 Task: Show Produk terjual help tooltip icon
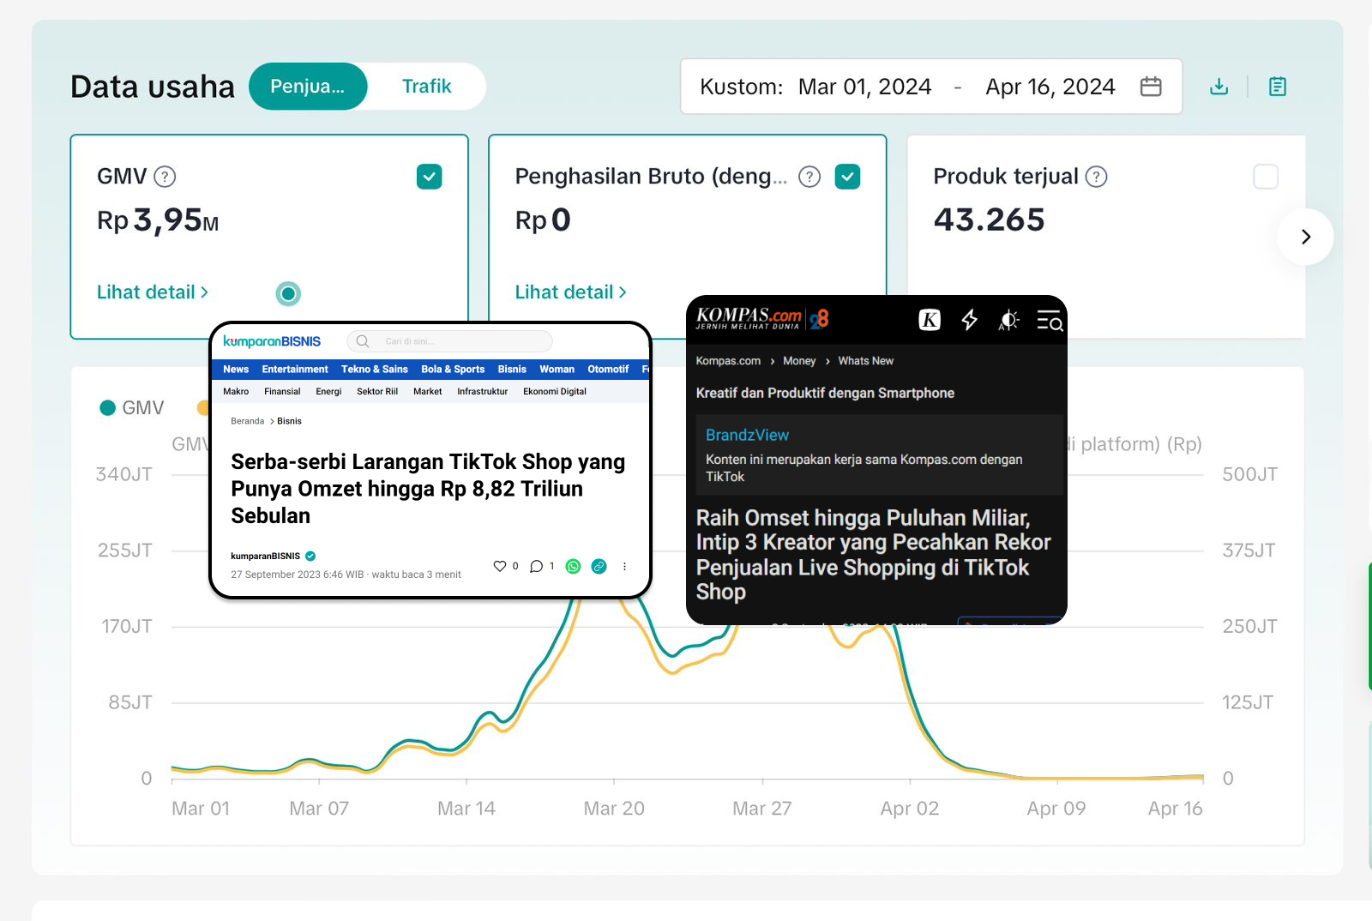pos(1097,177)
